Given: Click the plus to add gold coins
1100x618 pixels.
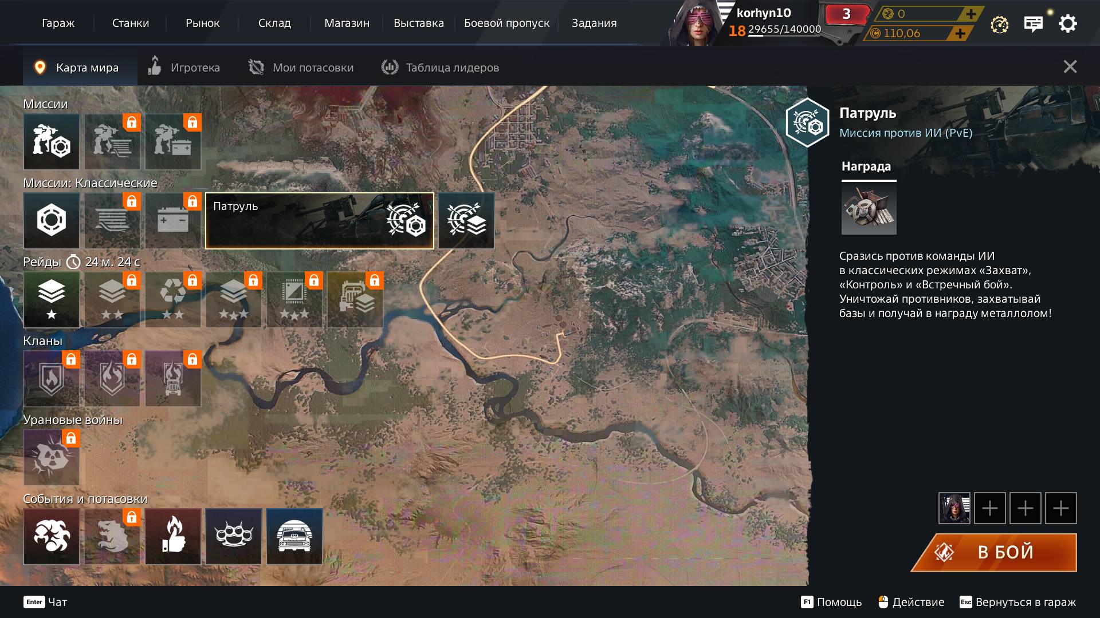Looking at the screenshot, I should tap(971, 14).
